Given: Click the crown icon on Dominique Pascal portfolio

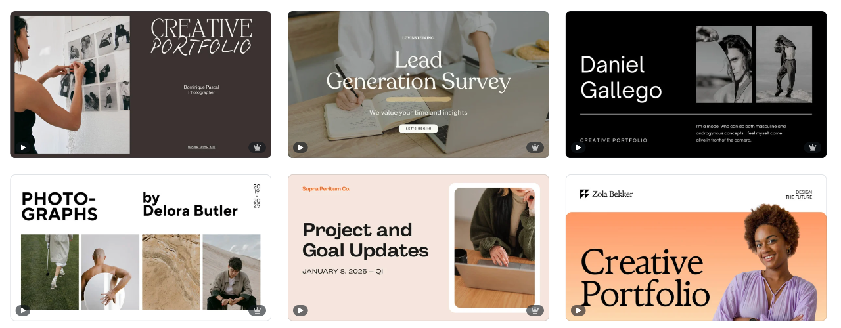Looking at the screenshot, I should click(x=257, y=148).
